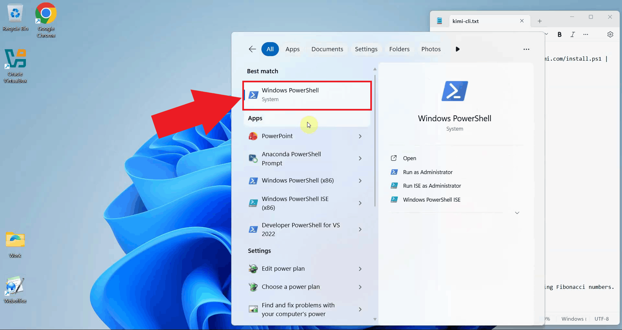622x330 pixels.
Task: Open Notepad settings gear
Action: (x=610, y=34)
